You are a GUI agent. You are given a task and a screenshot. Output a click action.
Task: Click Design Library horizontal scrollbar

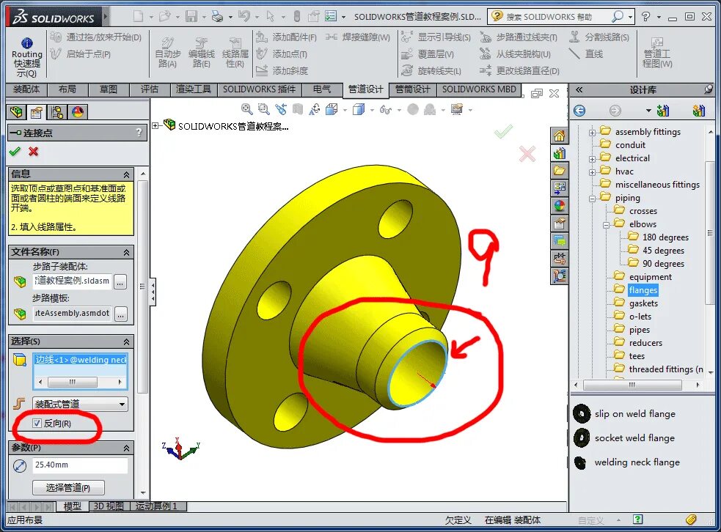638,385
